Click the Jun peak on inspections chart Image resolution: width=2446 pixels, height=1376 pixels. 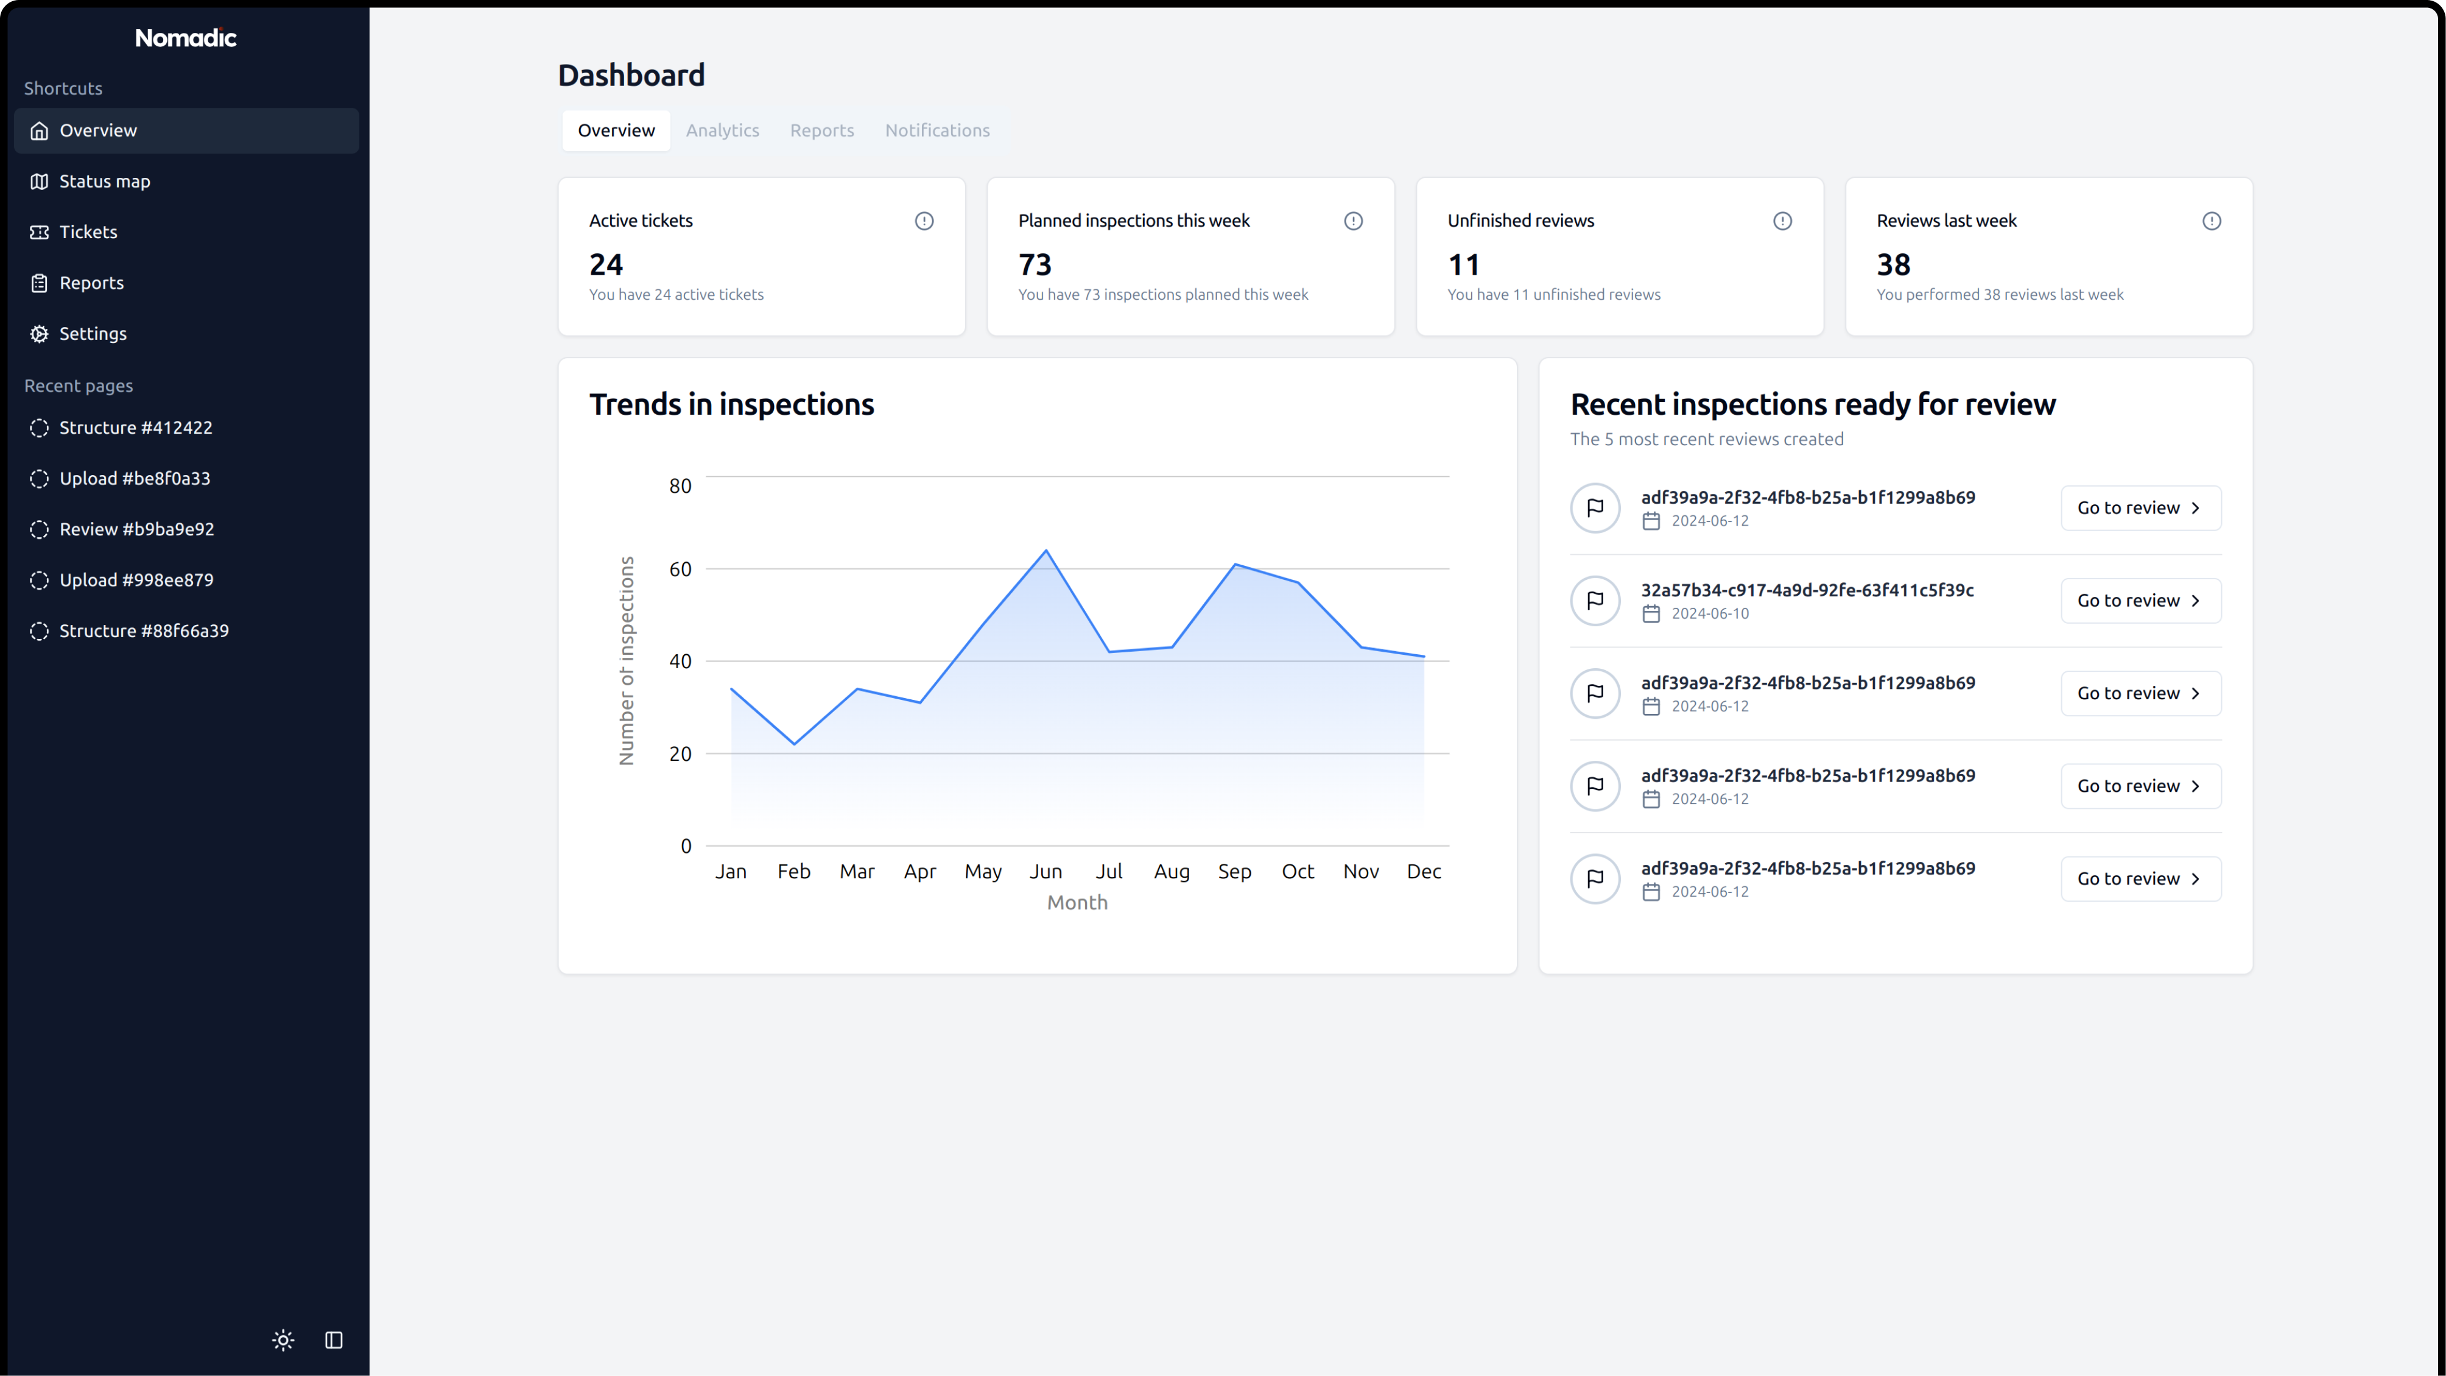[x=1046, y=551]
